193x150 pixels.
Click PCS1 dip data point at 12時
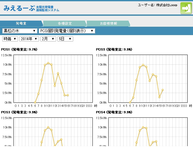point(55,86)
